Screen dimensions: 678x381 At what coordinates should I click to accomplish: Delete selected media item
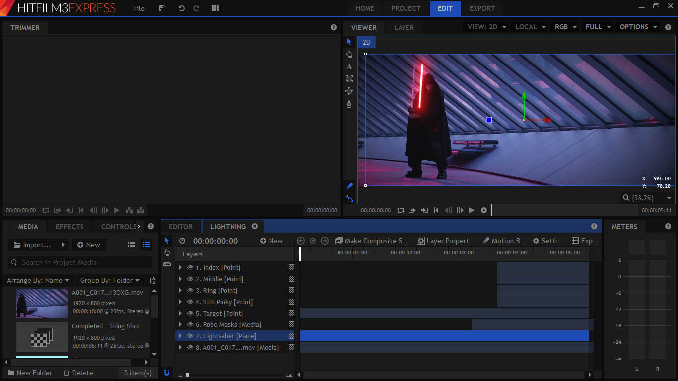[x=78, y=373]
